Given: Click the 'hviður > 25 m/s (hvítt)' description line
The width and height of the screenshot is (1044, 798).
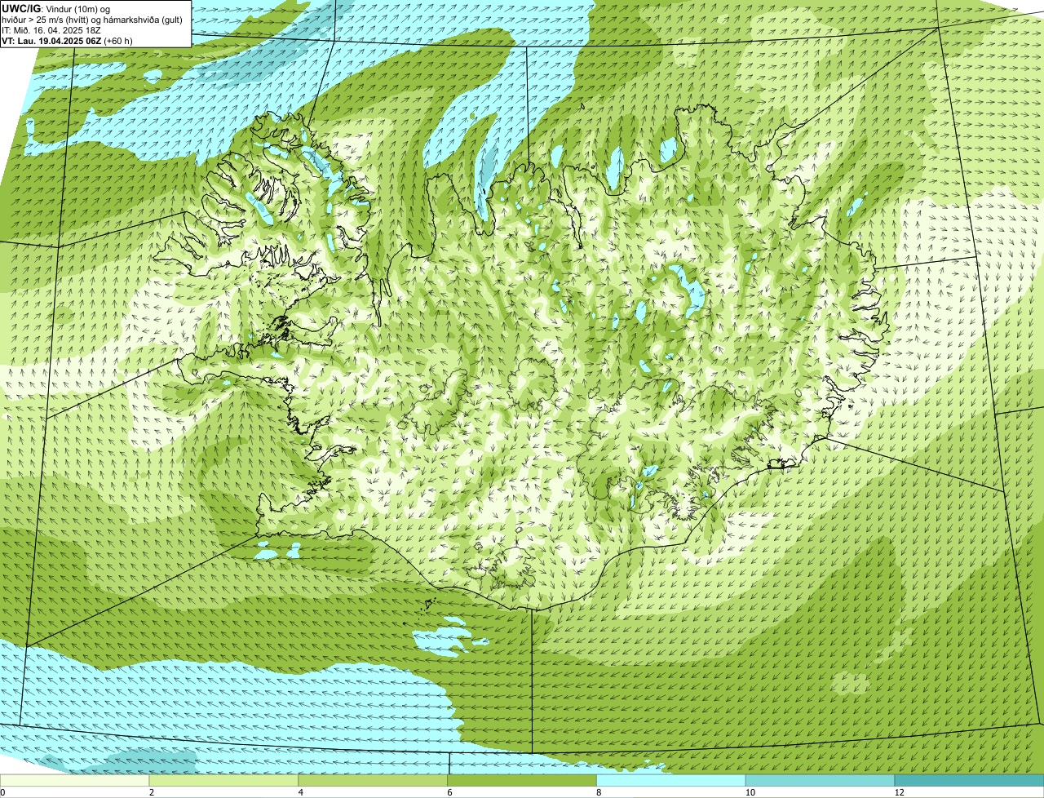Looking at the screenshot, I should pos(94,19).
